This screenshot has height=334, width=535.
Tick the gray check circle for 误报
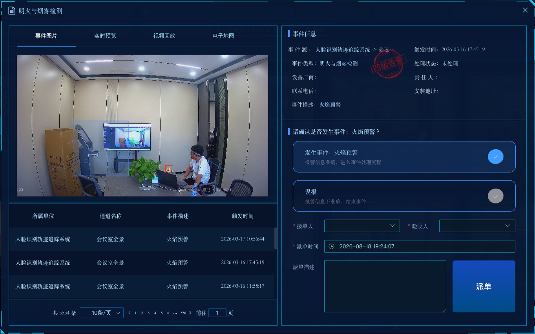pos(496,196)
